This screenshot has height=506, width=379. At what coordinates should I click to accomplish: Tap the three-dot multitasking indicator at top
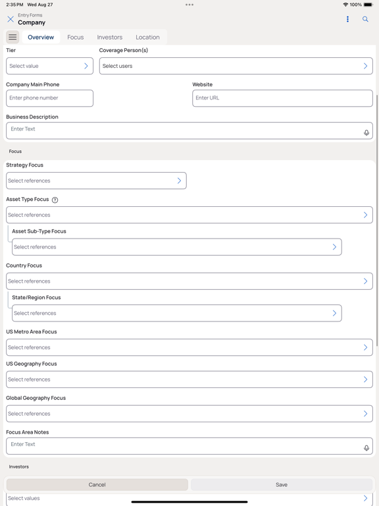point(189,5)
